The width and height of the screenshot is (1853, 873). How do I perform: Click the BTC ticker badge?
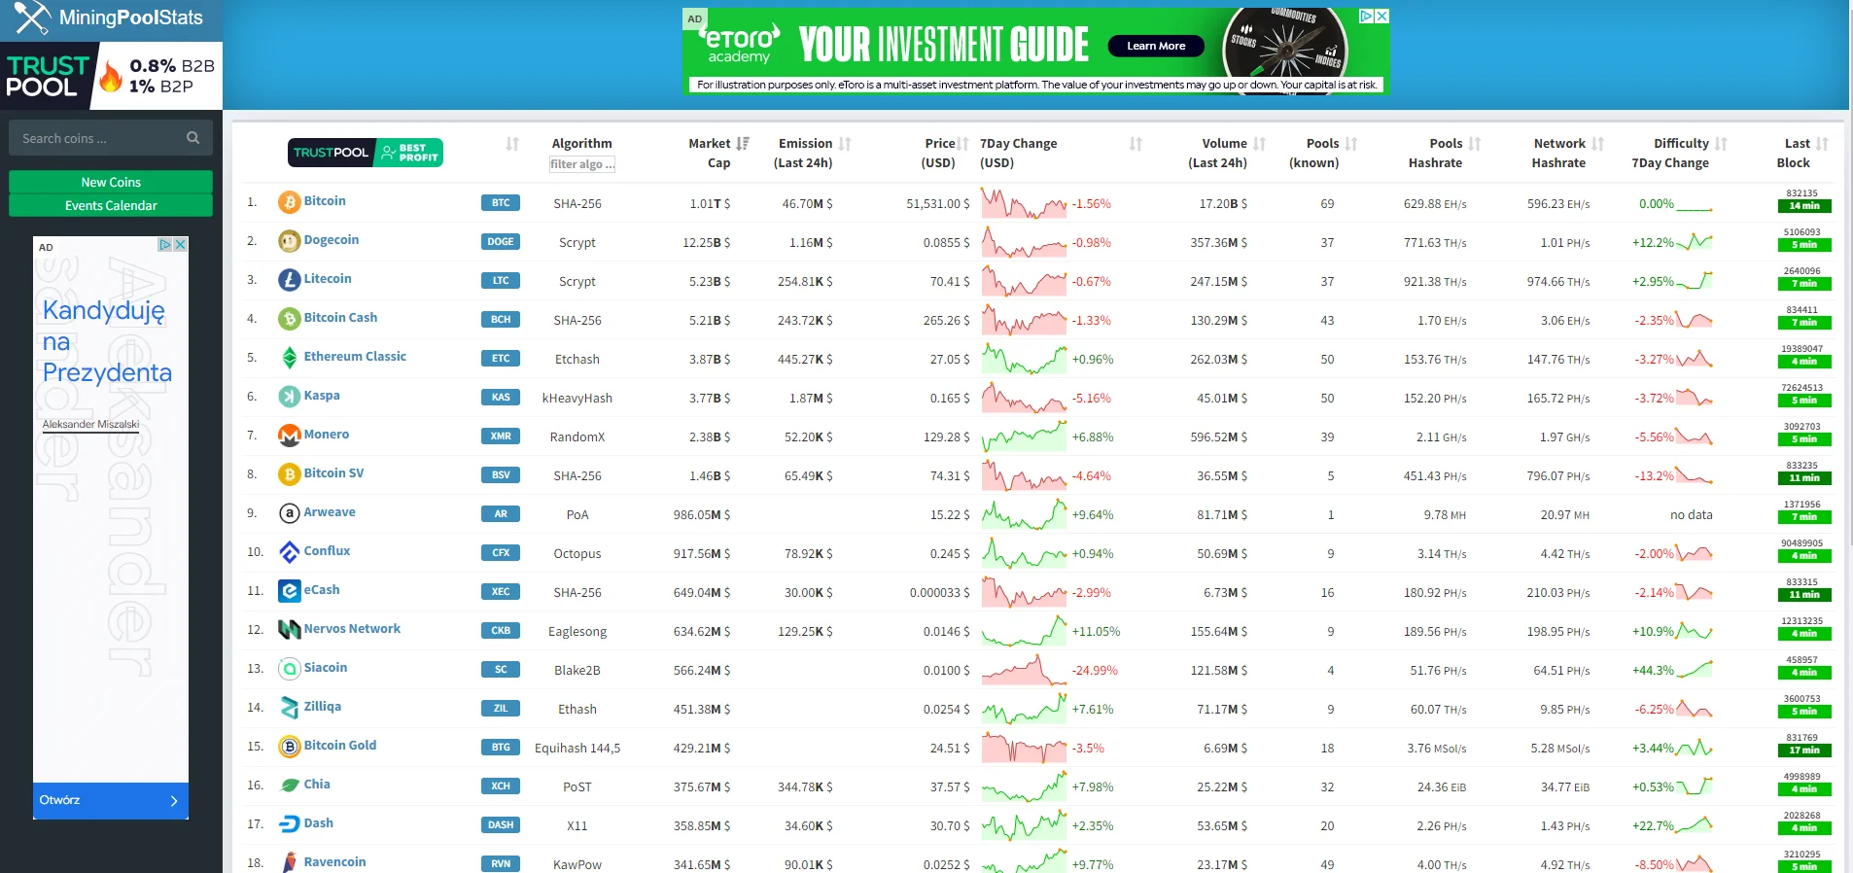coord(501,203)
